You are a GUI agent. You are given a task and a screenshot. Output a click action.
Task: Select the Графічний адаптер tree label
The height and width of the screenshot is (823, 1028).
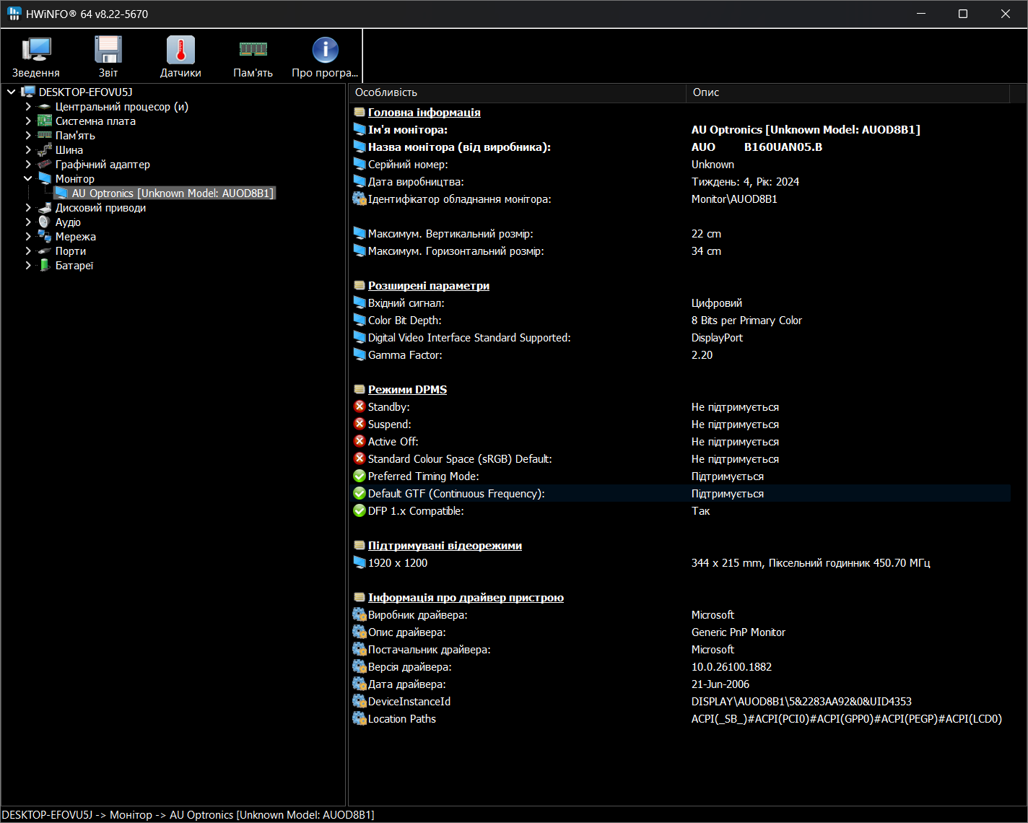click(x=103, y=165)
